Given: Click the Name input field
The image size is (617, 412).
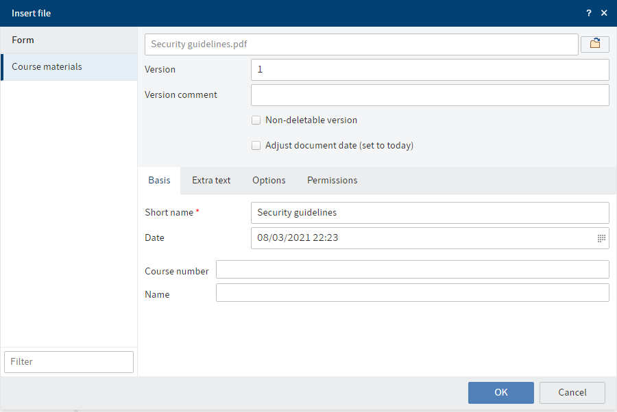Looking at the screenshot, I should point(413,293).
